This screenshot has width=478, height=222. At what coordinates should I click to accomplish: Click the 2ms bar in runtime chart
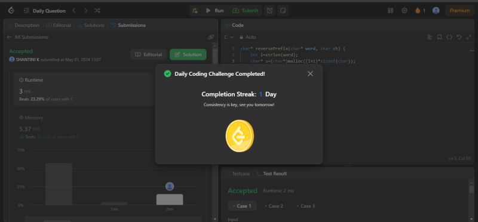click(170, 199)
